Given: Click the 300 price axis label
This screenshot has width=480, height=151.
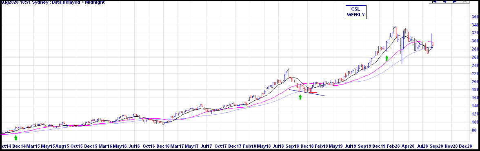Looking at the screenshot, I should tap(475, 41).
